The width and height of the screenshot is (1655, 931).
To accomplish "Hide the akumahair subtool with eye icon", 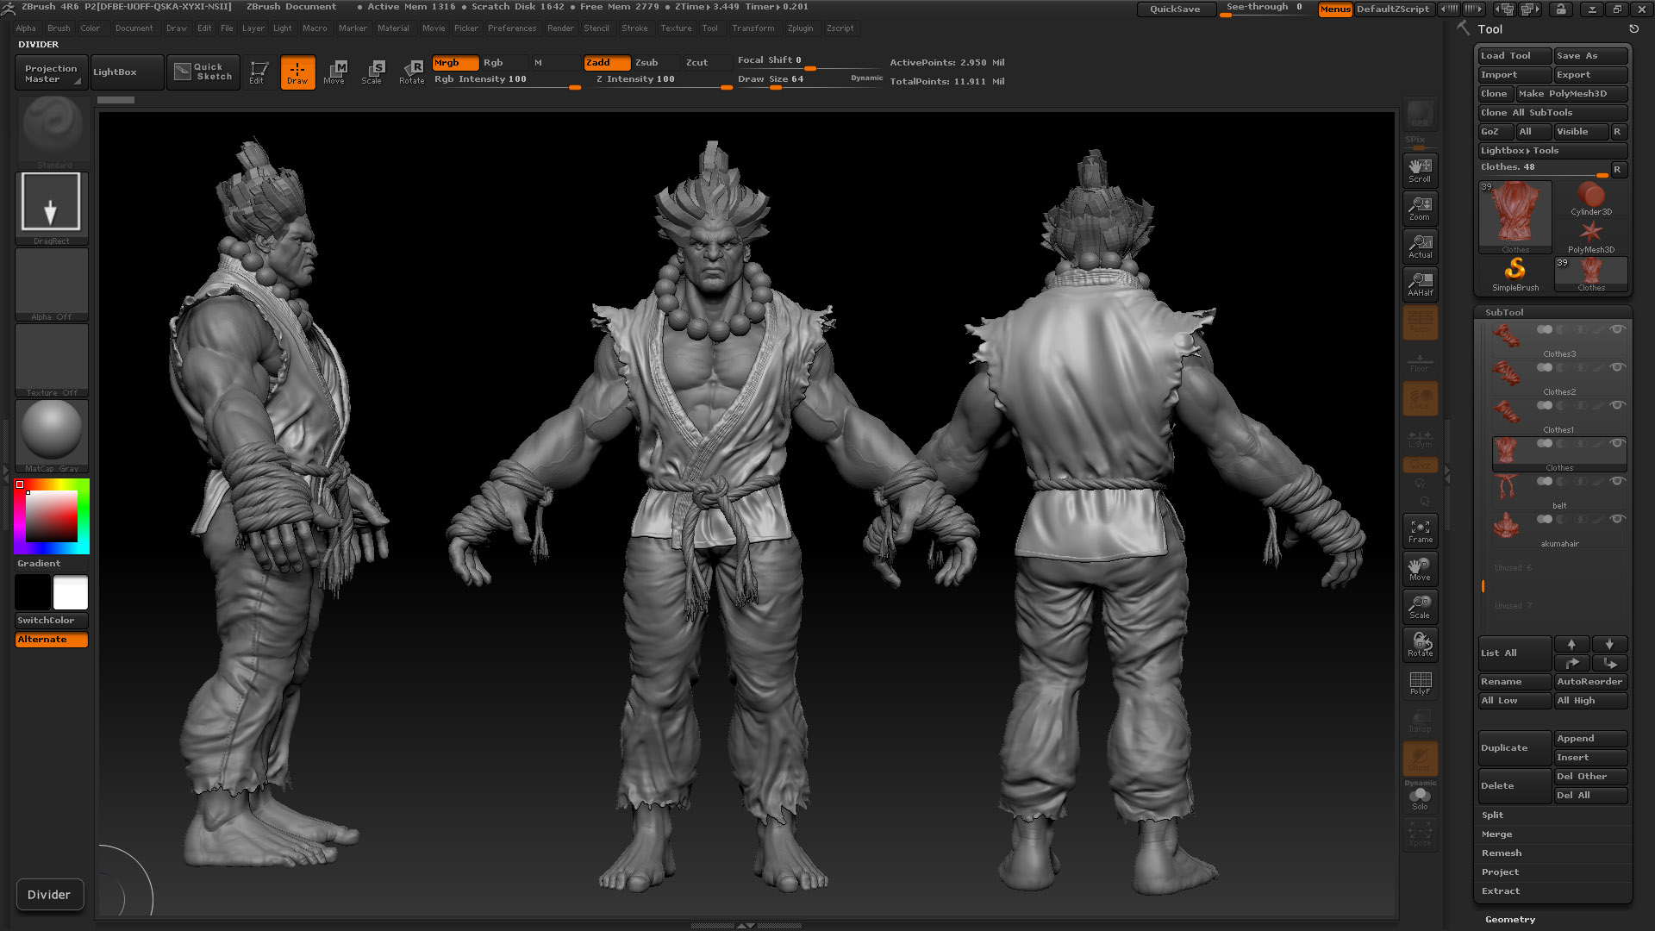I will pyautogui.click(x=1617, y=519).
